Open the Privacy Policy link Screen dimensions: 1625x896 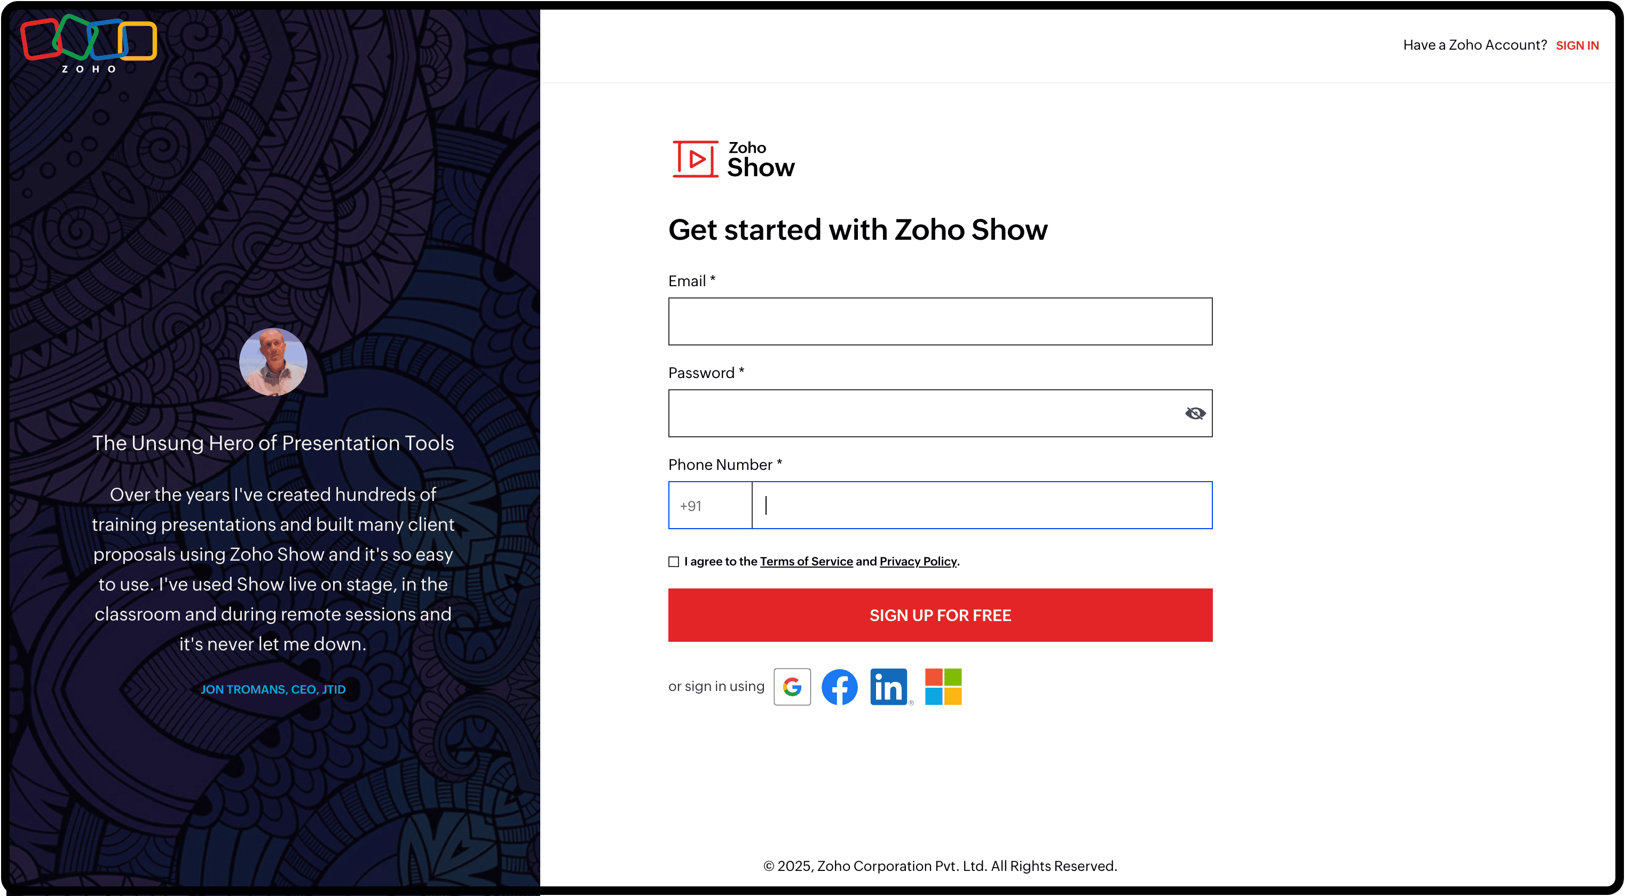[x=918, y=562]
